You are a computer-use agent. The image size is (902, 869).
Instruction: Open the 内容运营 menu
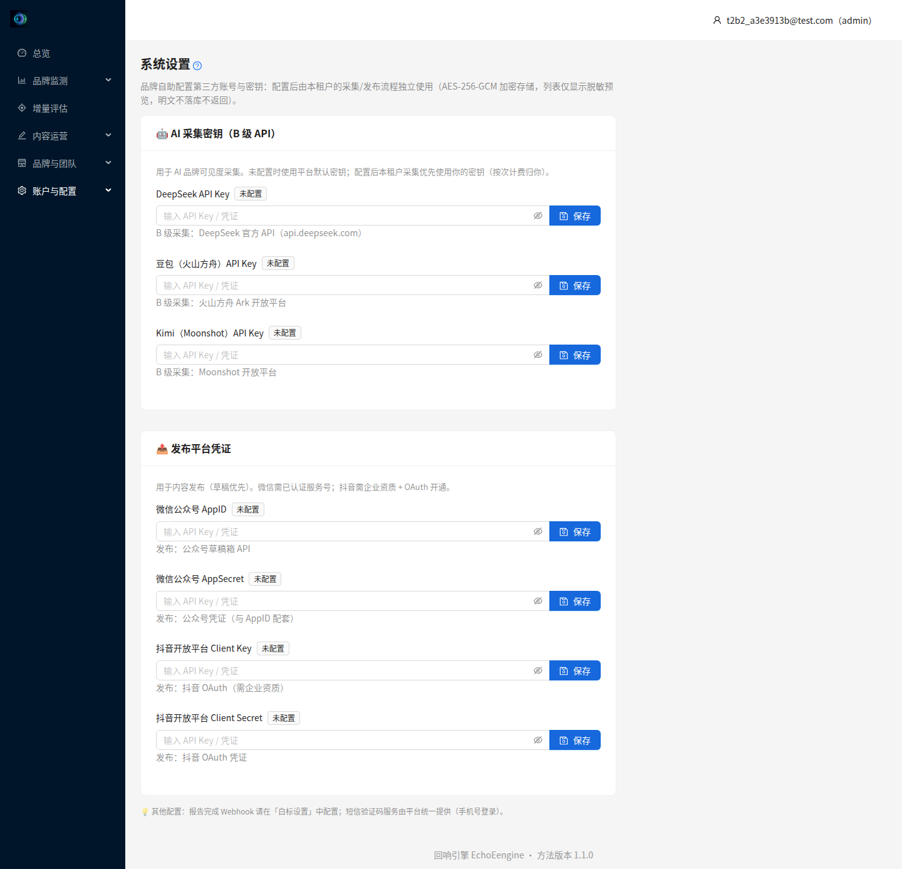[x=63, y=136]
